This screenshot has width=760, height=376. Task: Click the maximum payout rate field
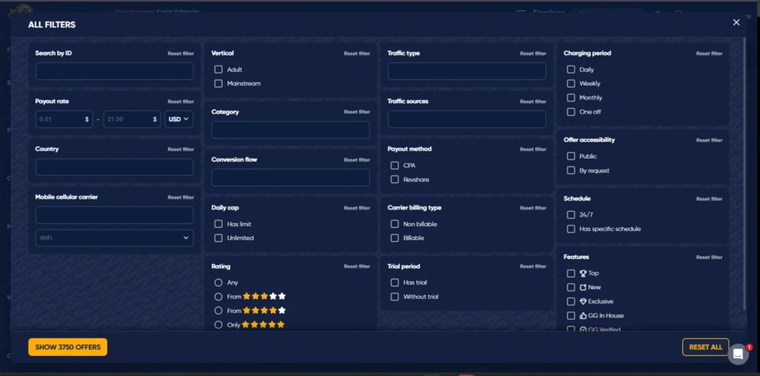coord(132,119)
